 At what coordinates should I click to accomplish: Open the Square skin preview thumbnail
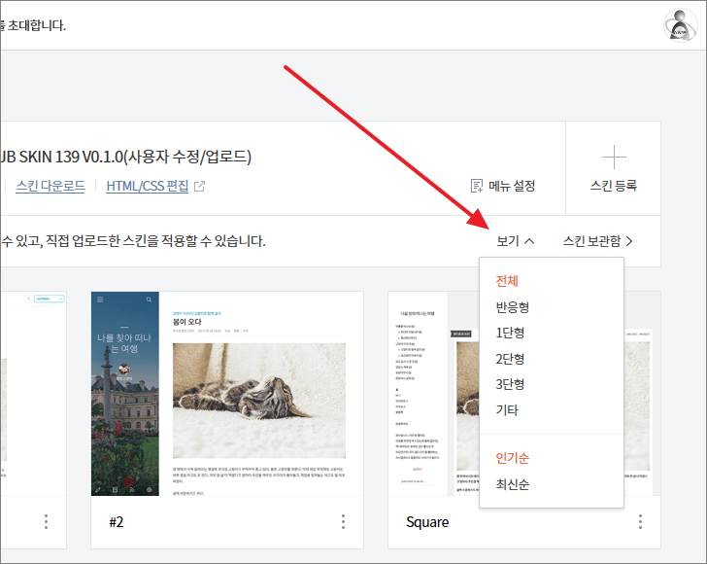click(433, 394)
